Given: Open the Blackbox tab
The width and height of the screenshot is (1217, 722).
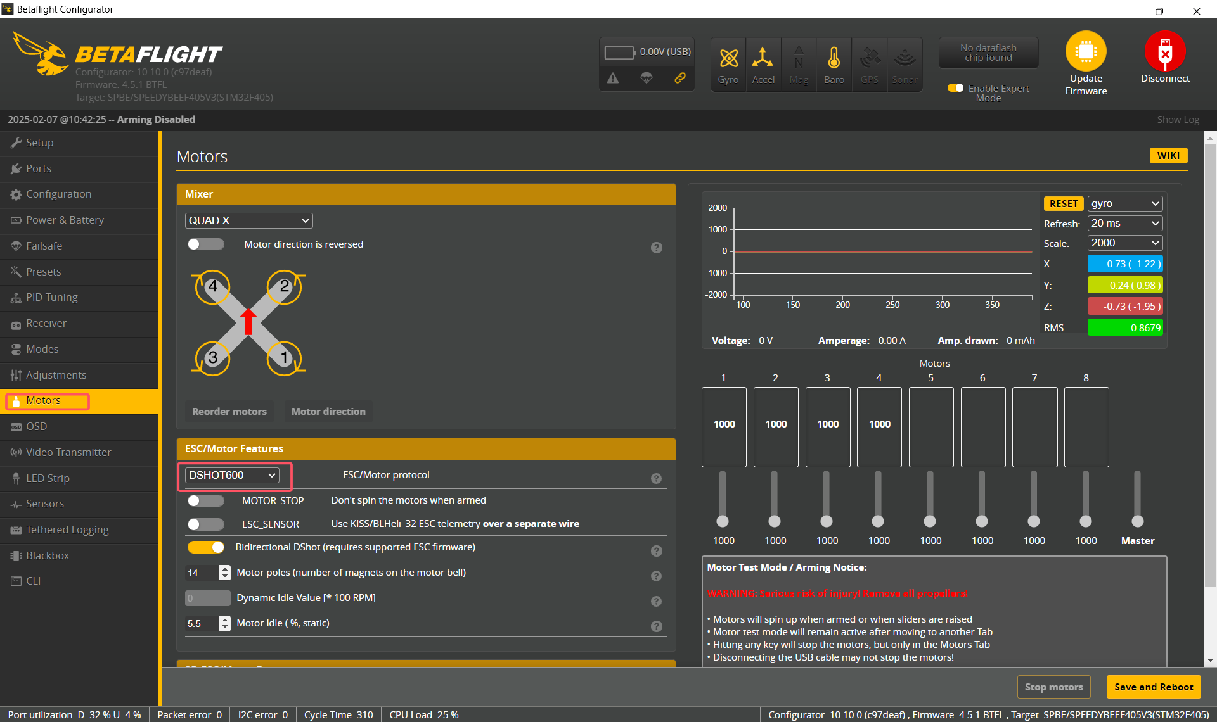Looking at the screenshot, I should point(79,555).
